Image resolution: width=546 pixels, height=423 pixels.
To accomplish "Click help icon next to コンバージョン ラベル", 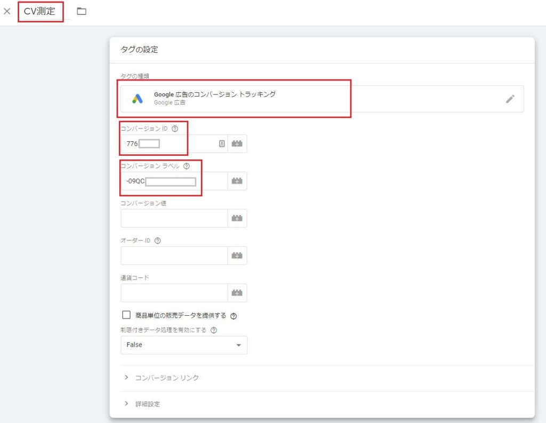I will click(186, 166).
